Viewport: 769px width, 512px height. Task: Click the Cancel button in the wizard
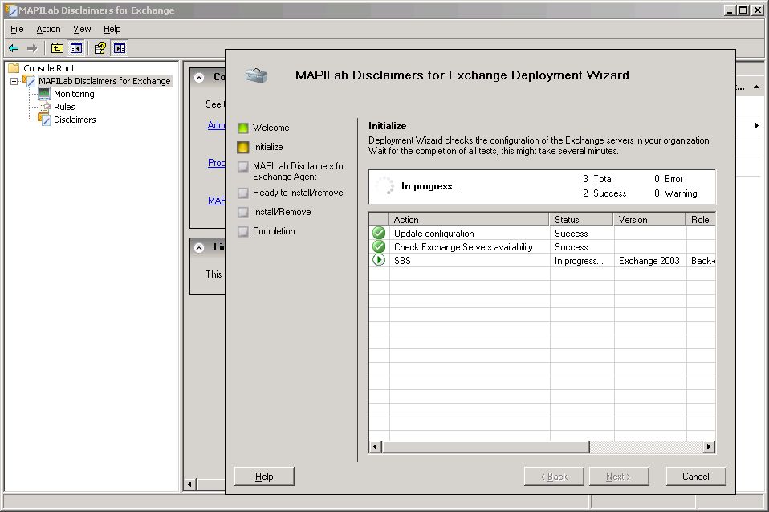tap(695, 476)
